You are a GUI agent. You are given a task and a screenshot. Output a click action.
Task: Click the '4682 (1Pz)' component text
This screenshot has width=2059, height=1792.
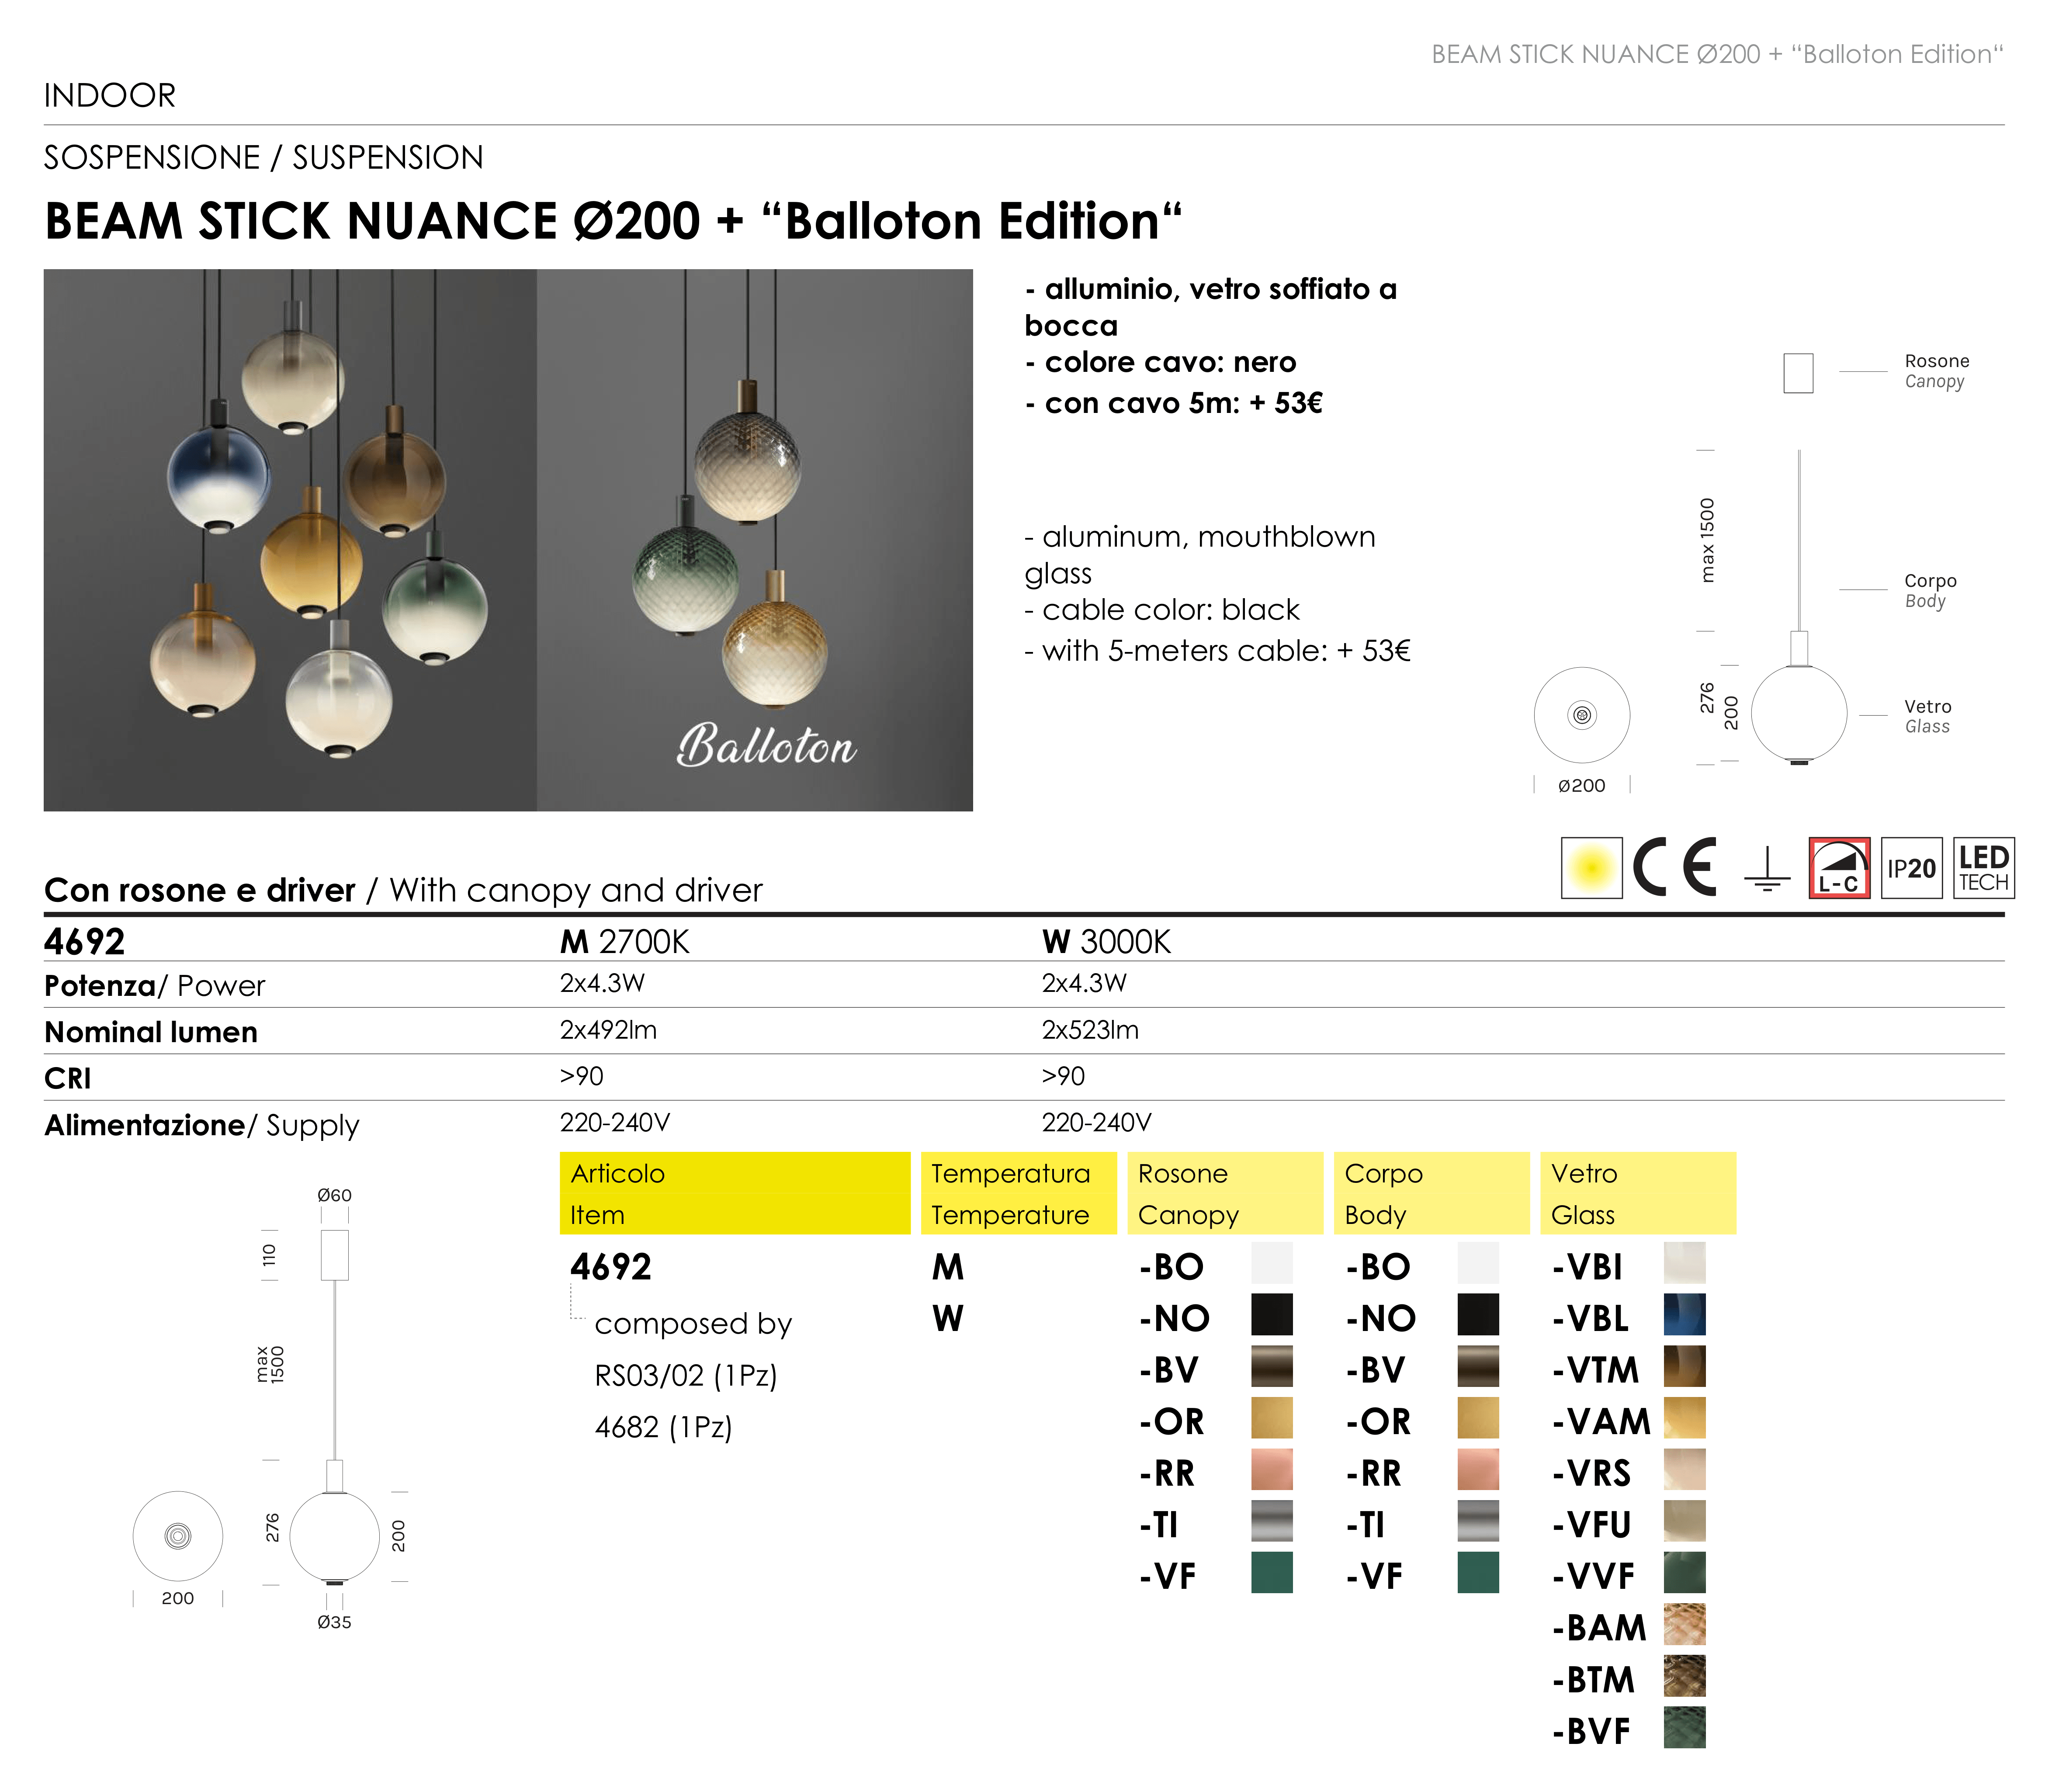664,1427
